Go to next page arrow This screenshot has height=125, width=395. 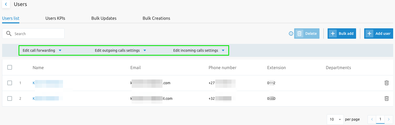tap(389, 119)
